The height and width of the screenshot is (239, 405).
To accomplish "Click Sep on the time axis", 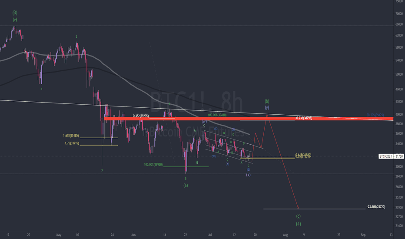I will [363, 235].
